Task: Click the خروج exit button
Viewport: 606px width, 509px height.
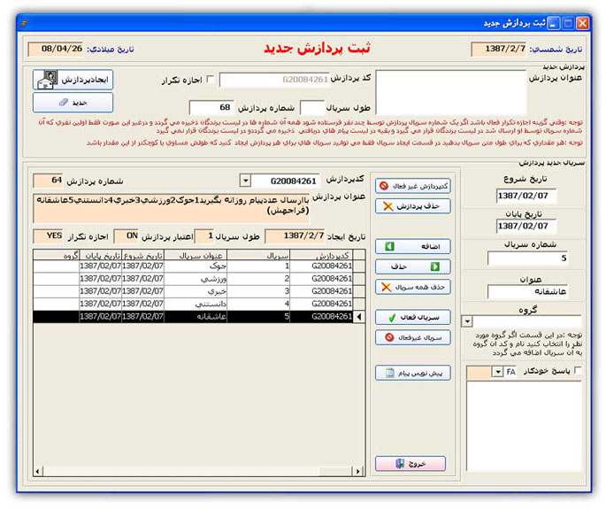Action: (x=410, y=463)
